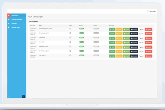The width and height of the screenshot is (165, 110).
Task: Click Action pill button for Email Retargeting Timer
Action: click(96, 29)
